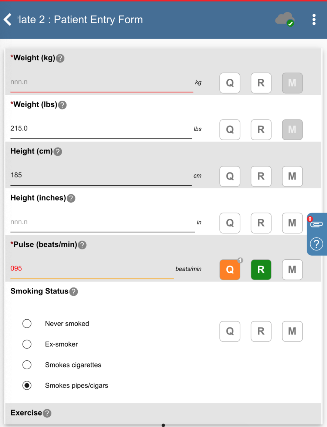
Task: Show help for Exercise section
Action: (47, 413)
